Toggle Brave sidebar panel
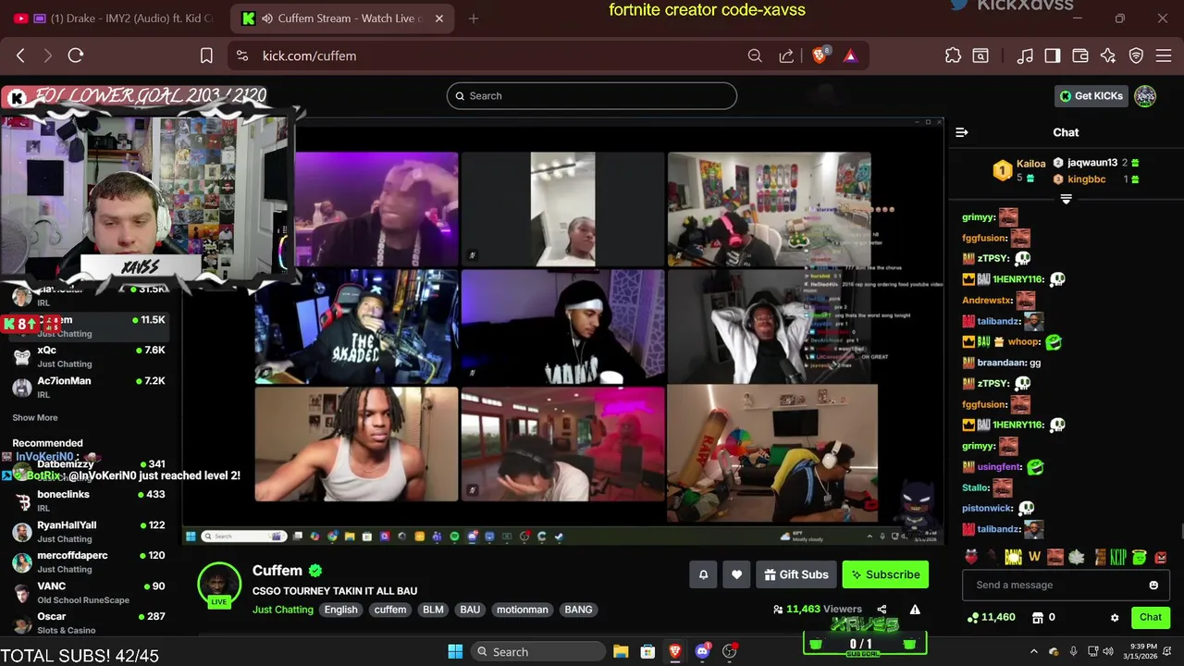Screen dimensions: 1184x666 pyautogui.click(x=1052, y=55)
